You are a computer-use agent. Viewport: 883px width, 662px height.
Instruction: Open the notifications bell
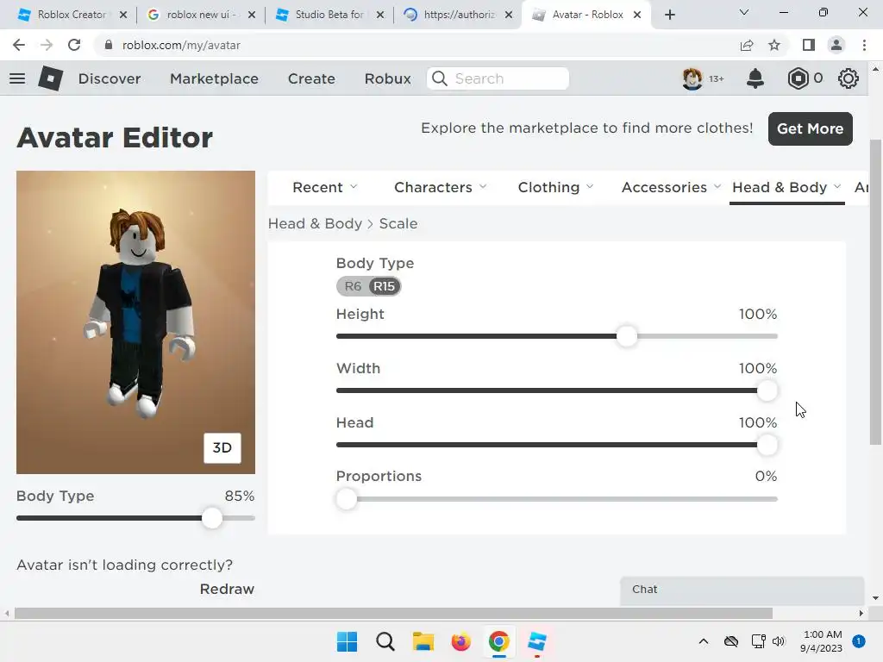click(755, 78)
